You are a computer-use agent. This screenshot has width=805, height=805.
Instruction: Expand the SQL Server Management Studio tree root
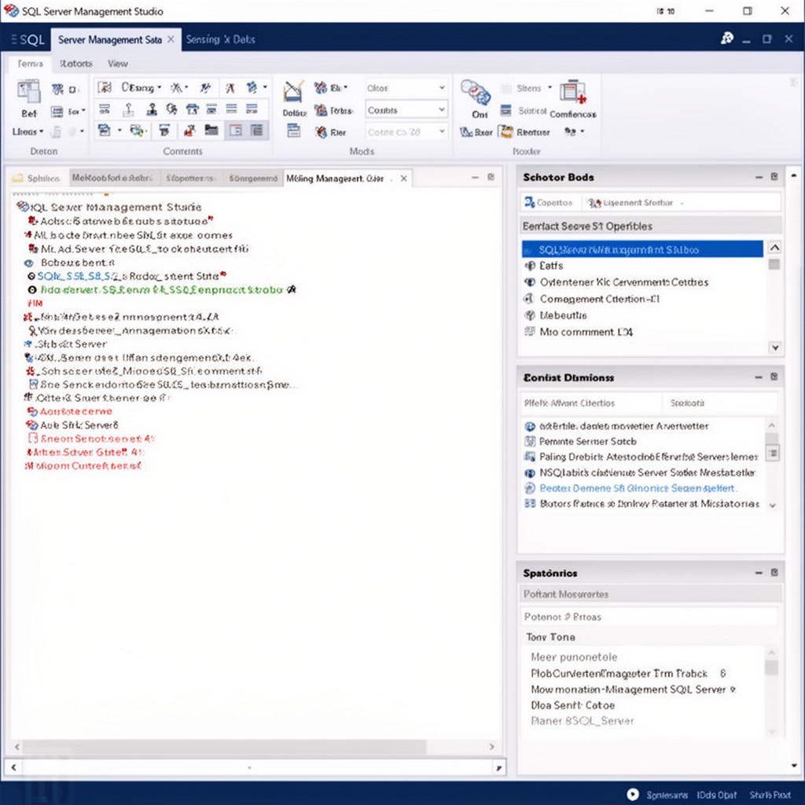22,207
